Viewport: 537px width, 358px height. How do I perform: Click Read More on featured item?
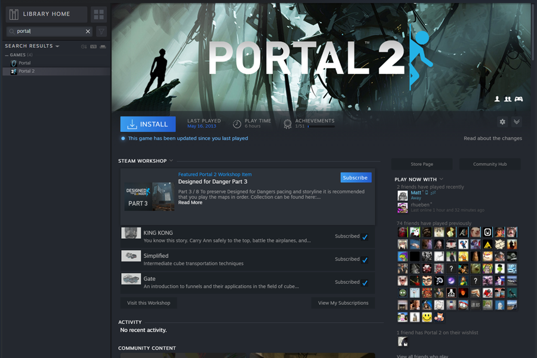[x=190, y=202]
